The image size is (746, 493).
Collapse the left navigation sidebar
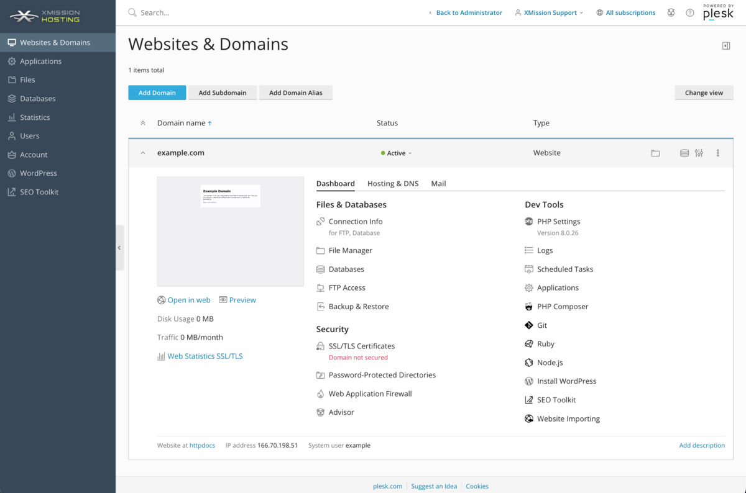(x=119, y=248)
